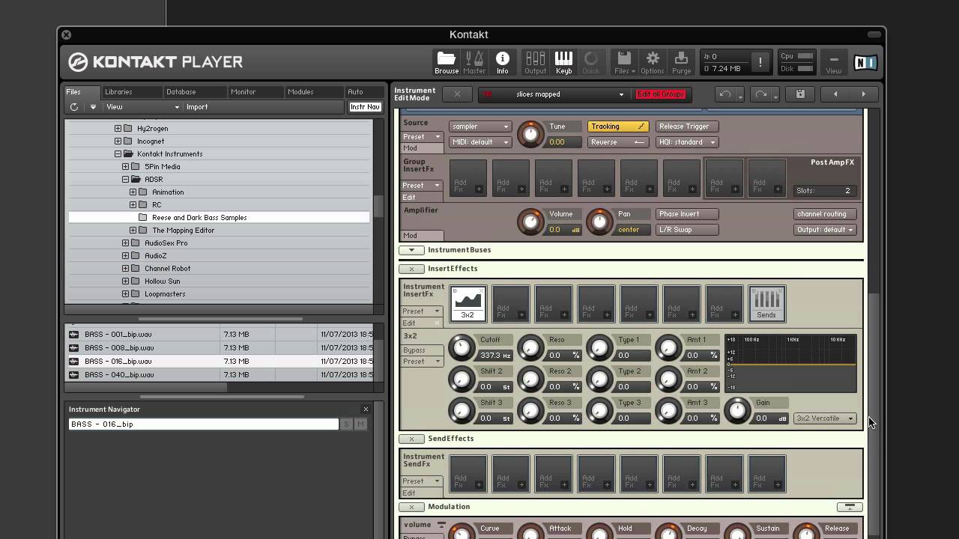Viewport: 959px width, 539px height.
Task: Show the Output mixer icon
Action: [x=535, y=62]
